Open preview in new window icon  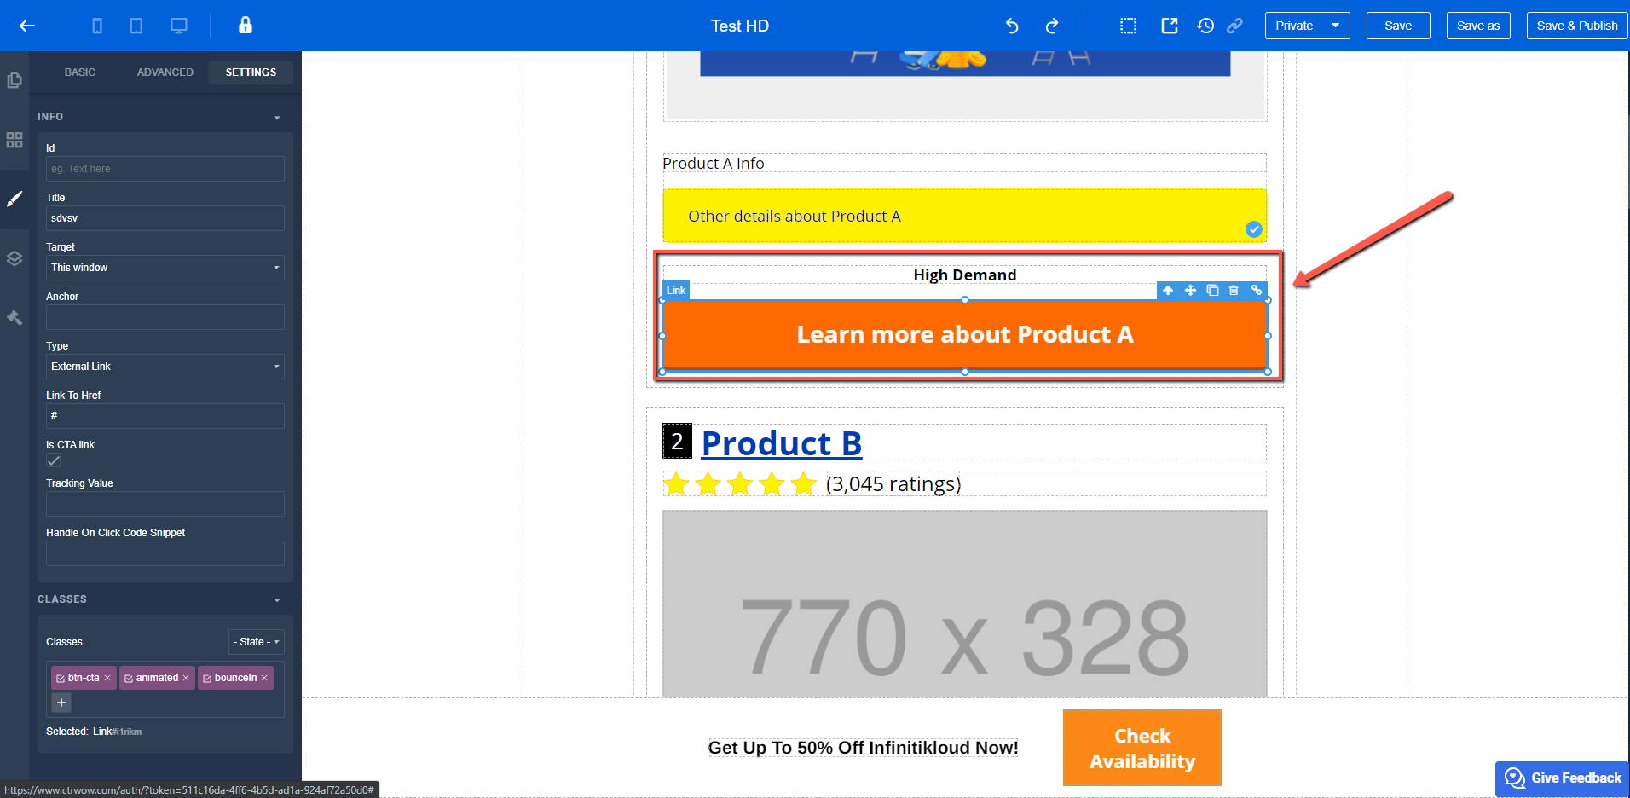click(x=1170, y=26)
